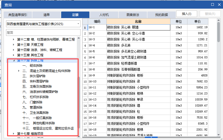This screenshot has width=223, height=140.
Task: Focus the 屋面 search field
Action: [43, 33]
